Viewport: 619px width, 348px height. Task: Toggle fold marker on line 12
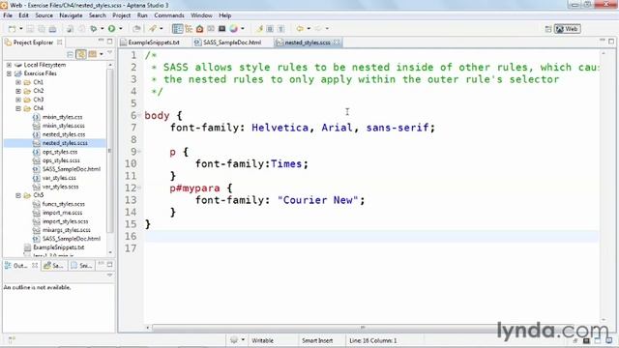[x=139, y=188]
